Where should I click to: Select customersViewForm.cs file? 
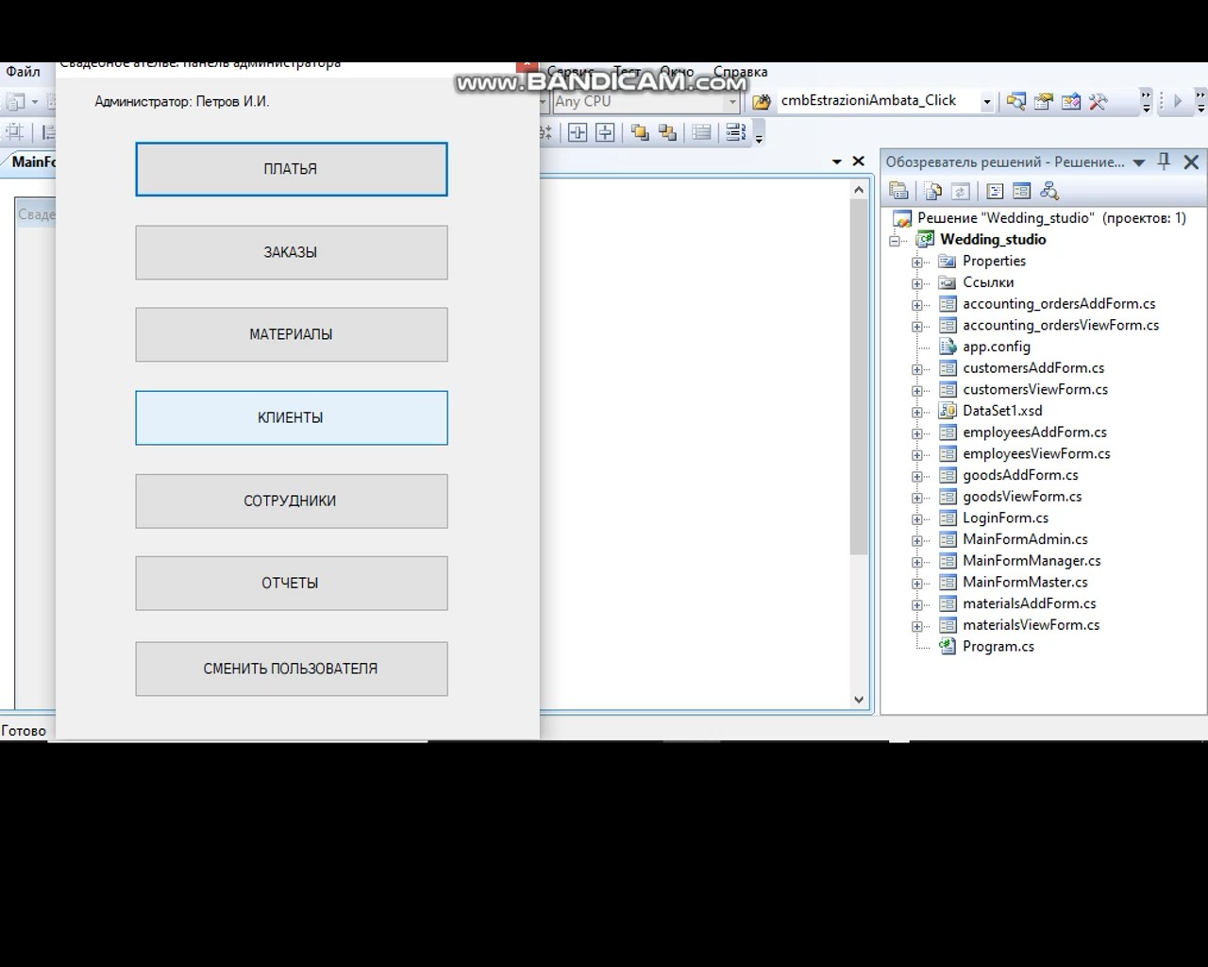[x=1035, y=389]
